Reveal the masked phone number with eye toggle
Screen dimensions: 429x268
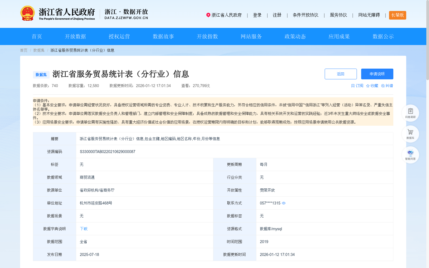coord(284,203)
